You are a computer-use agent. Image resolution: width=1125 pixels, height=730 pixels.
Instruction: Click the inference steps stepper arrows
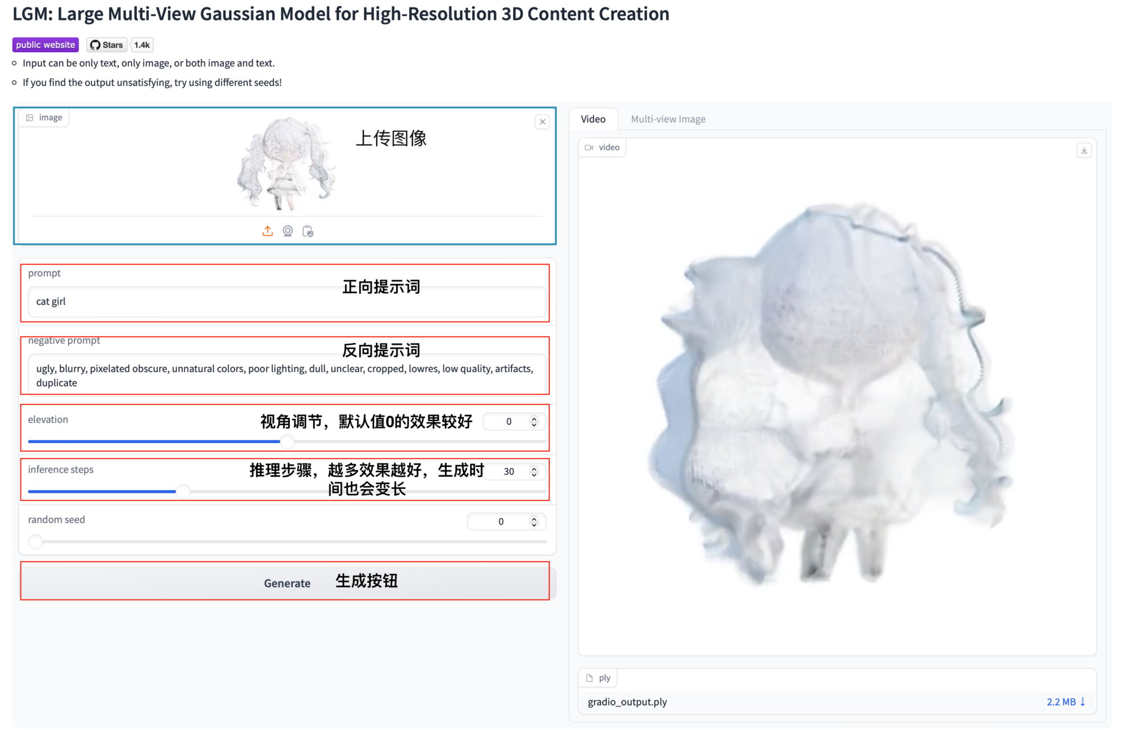pyautogui.click(x=534, y=472)
